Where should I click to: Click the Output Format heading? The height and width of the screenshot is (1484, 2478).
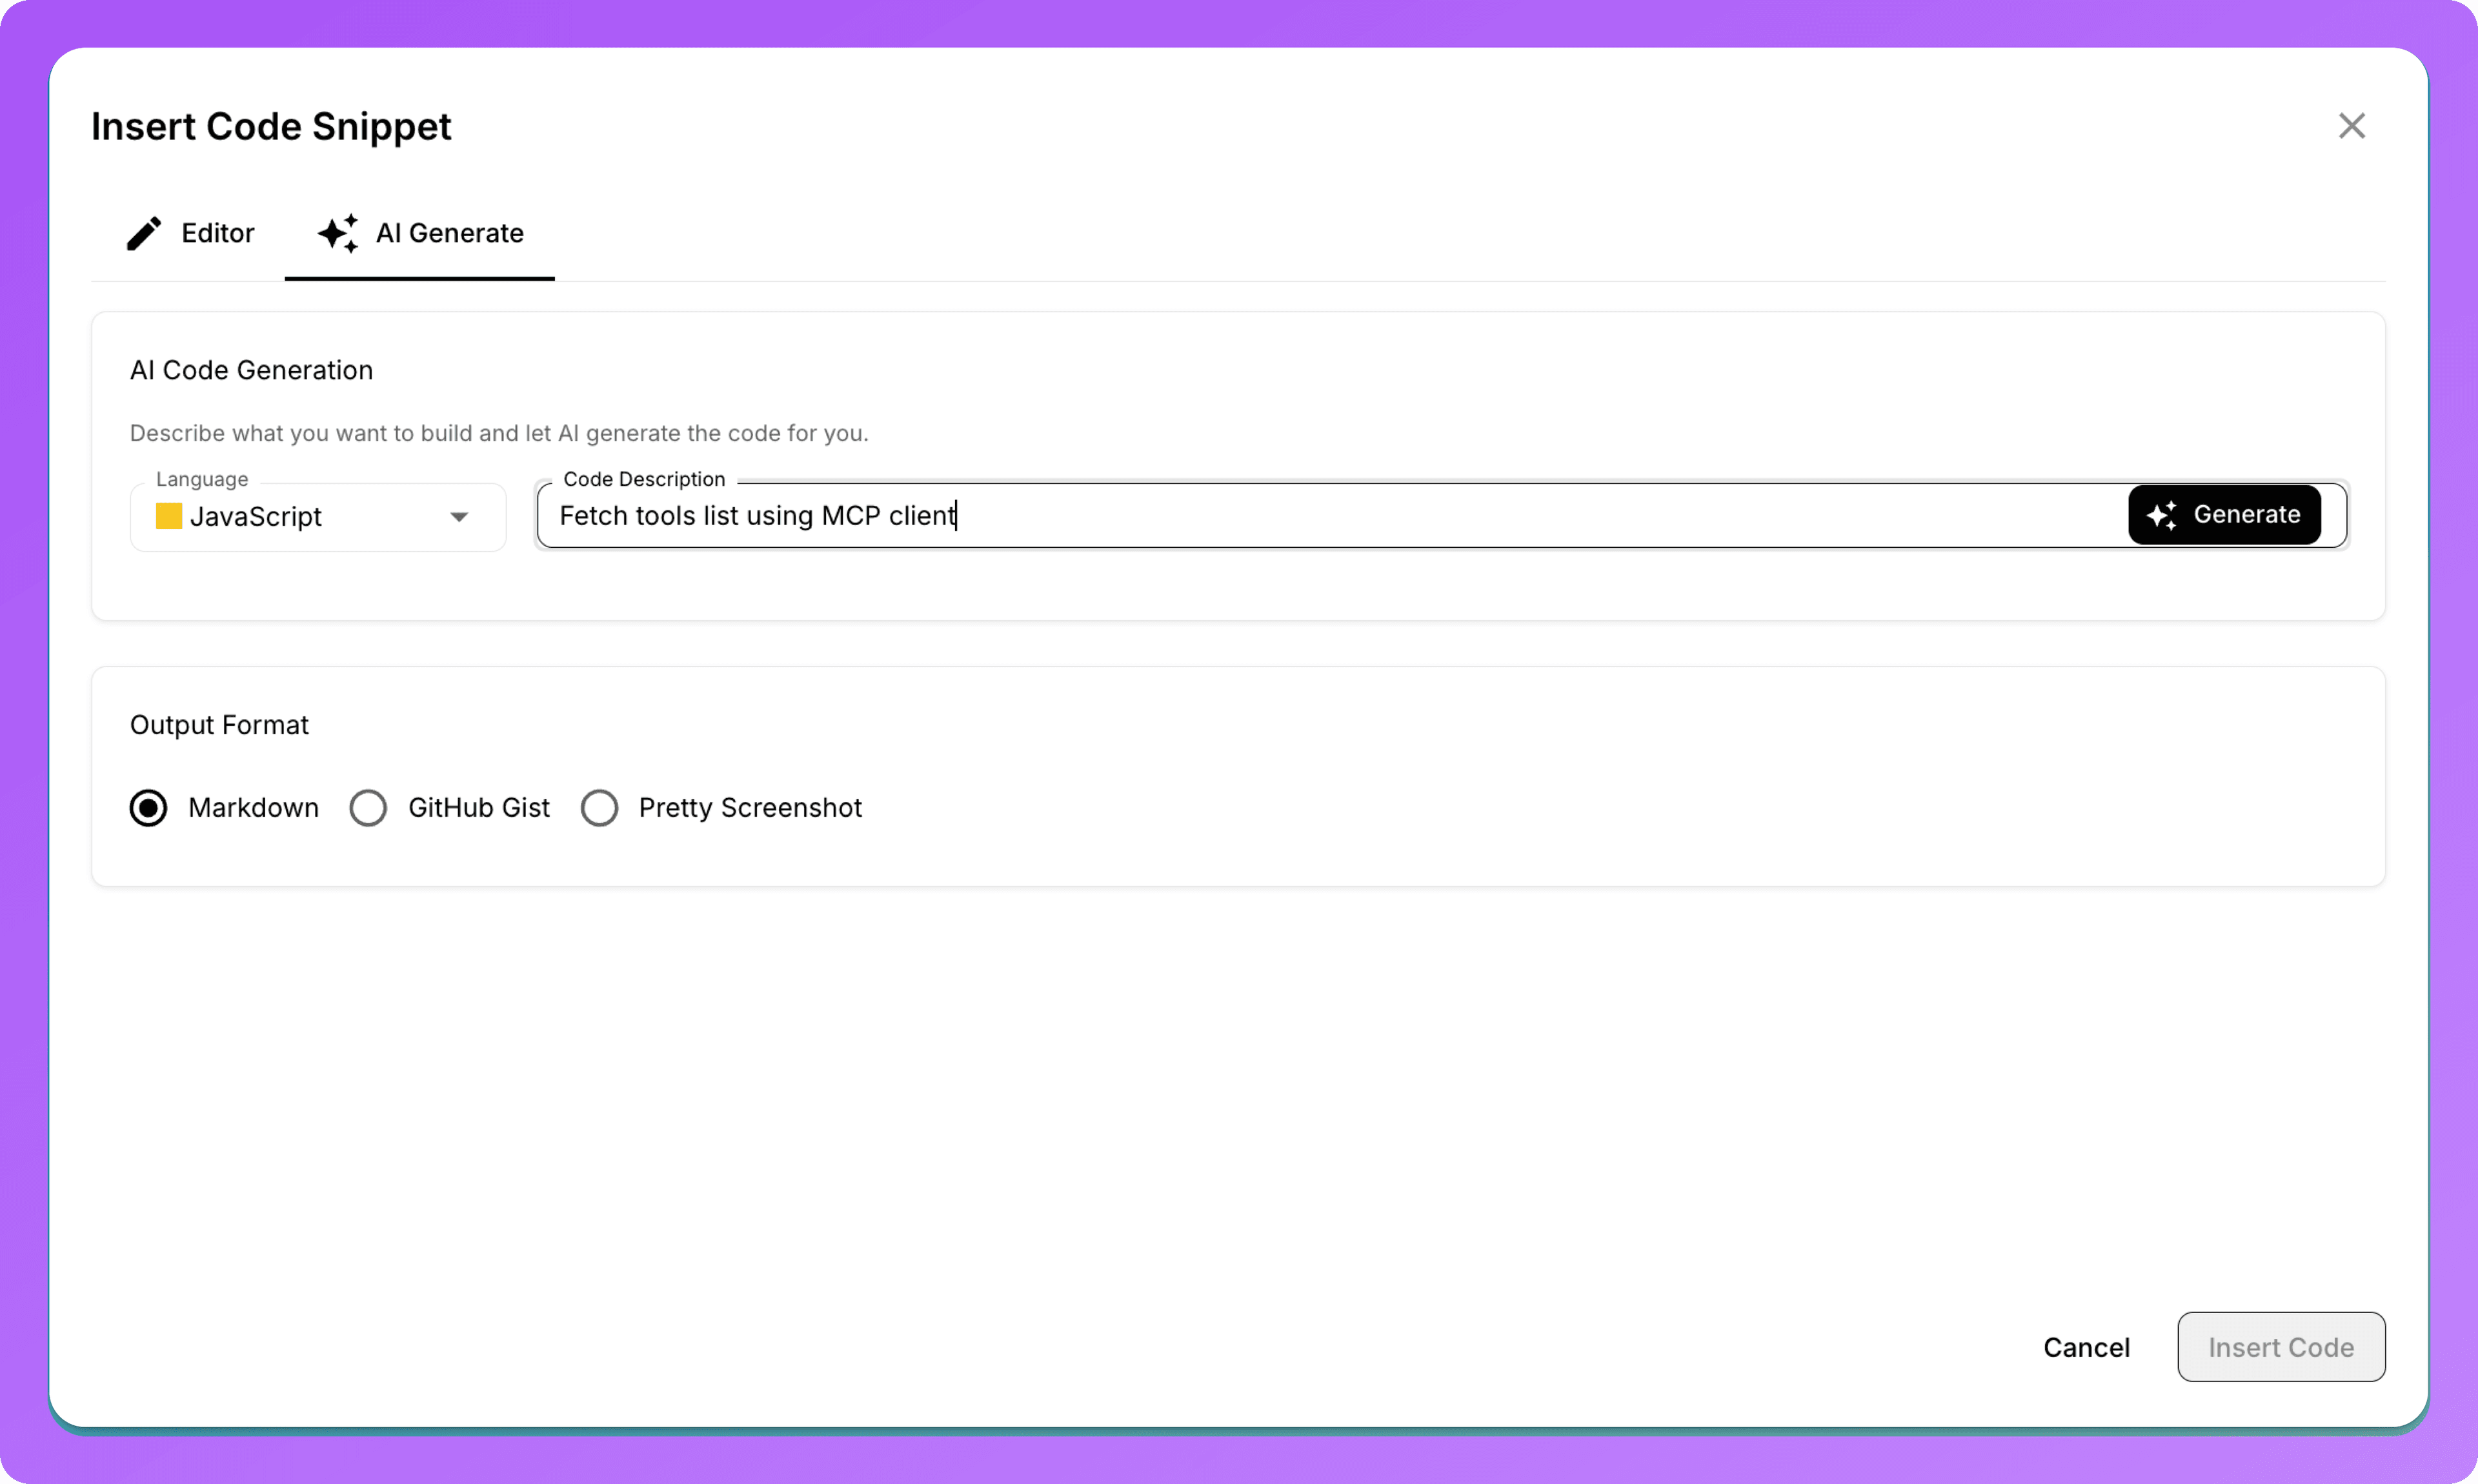(x=219, y=725)
